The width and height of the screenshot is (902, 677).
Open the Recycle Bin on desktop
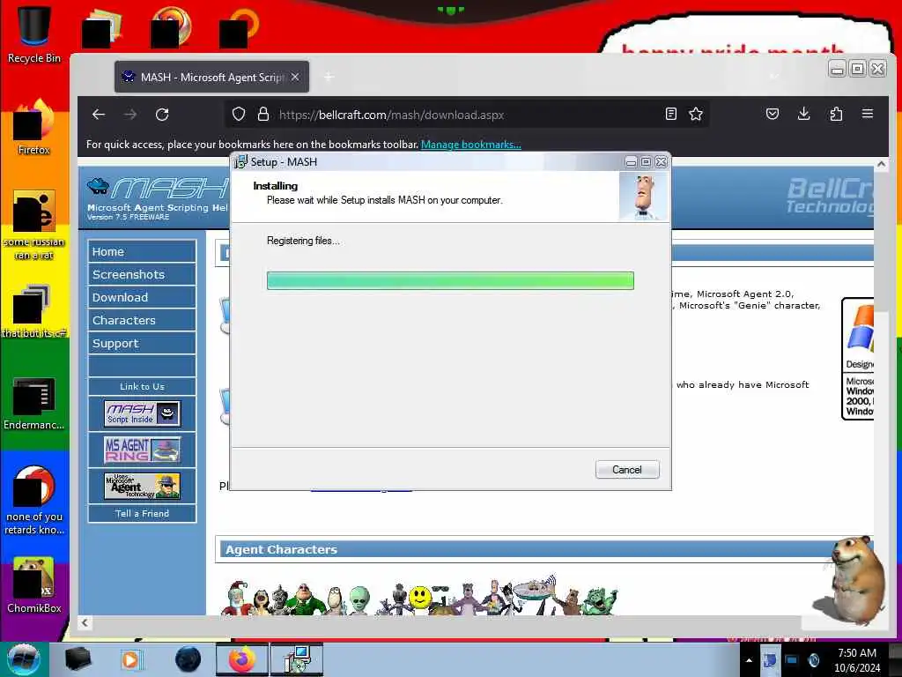[34, 34]
